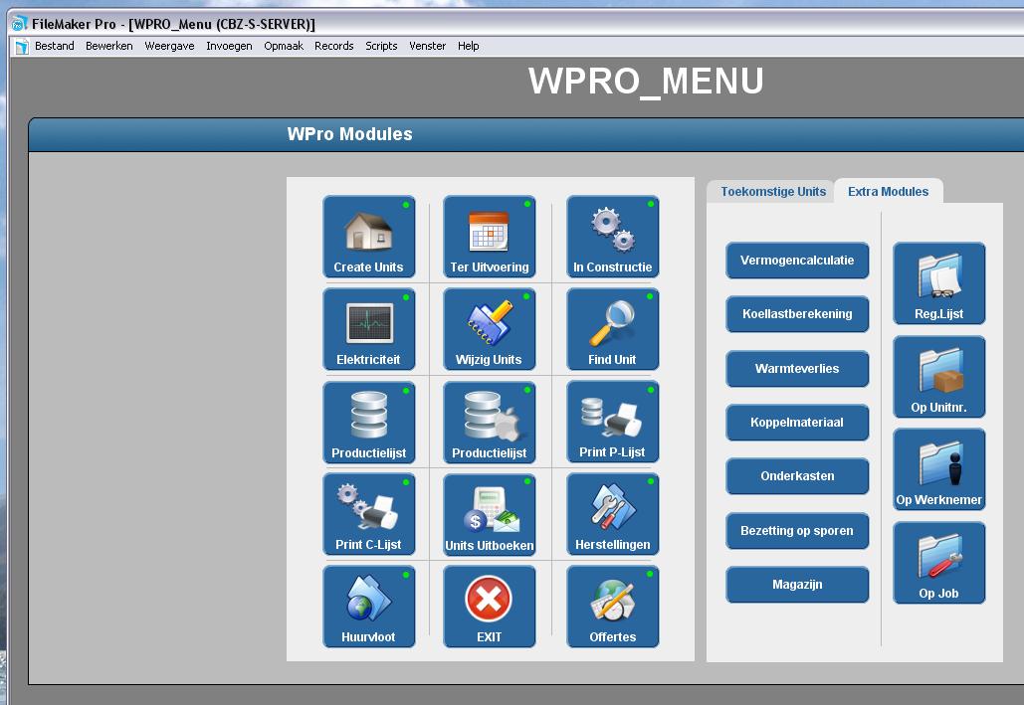Click the FileMaker Pro title bar app icon

point(20,24)
